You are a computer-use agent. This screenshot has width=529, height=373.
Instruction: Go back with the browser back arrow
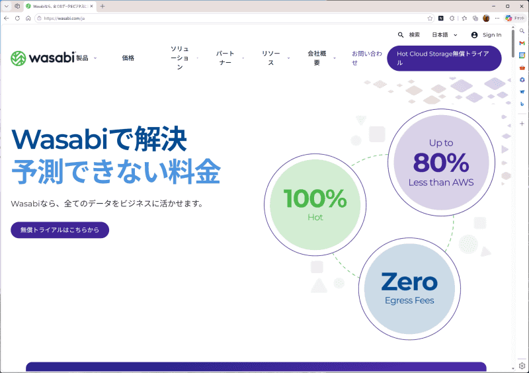point(7,19)
